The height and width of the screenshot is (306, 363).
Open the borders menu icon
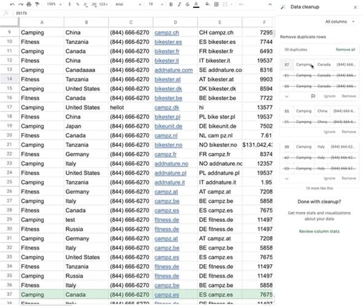tap(216, 4)
